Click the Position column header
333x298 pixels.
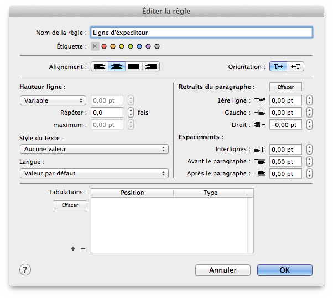point(132,193)
